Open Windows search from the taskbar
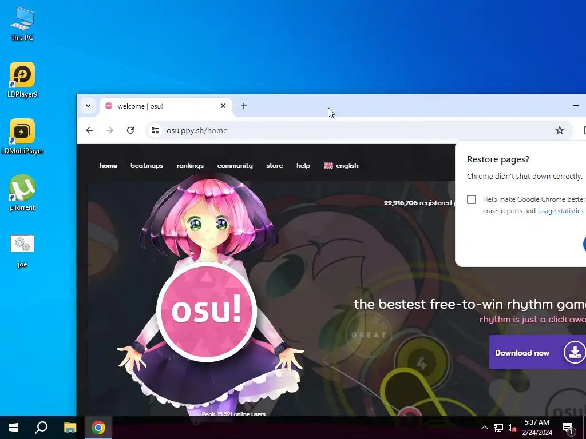The width and height of the screenshot is (586, 439). pyautogui.click(x=41, y=428)
